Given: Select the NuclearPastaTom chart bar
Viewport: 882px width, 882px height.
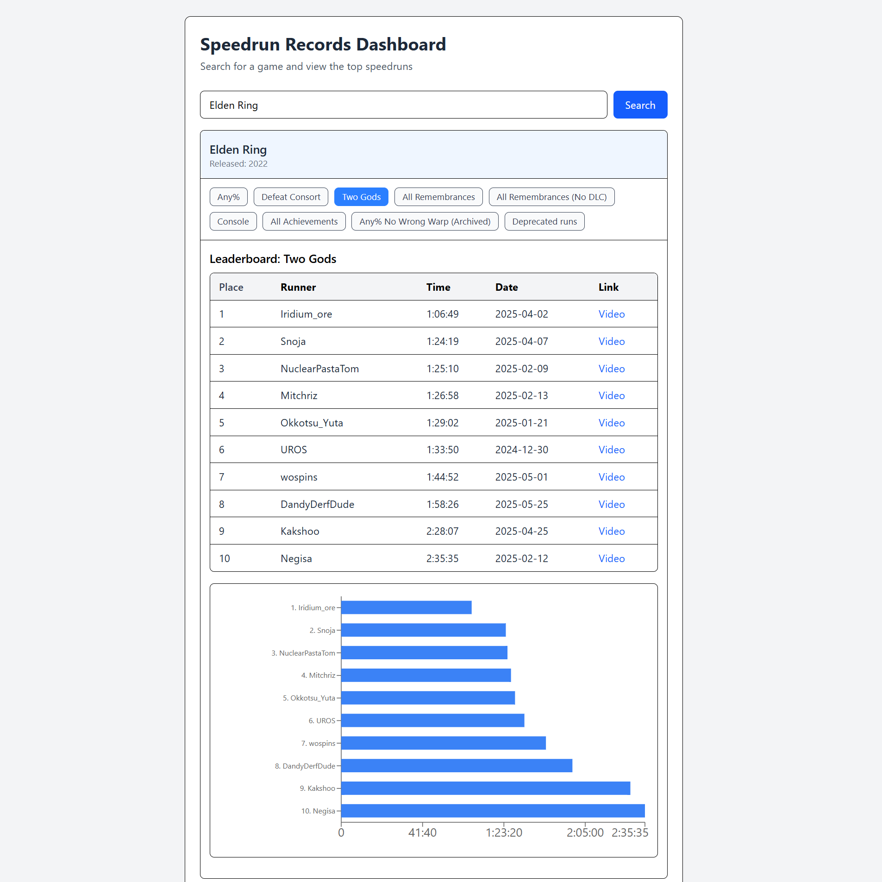Looking at the screenshot, I should [x=425, y=653].
